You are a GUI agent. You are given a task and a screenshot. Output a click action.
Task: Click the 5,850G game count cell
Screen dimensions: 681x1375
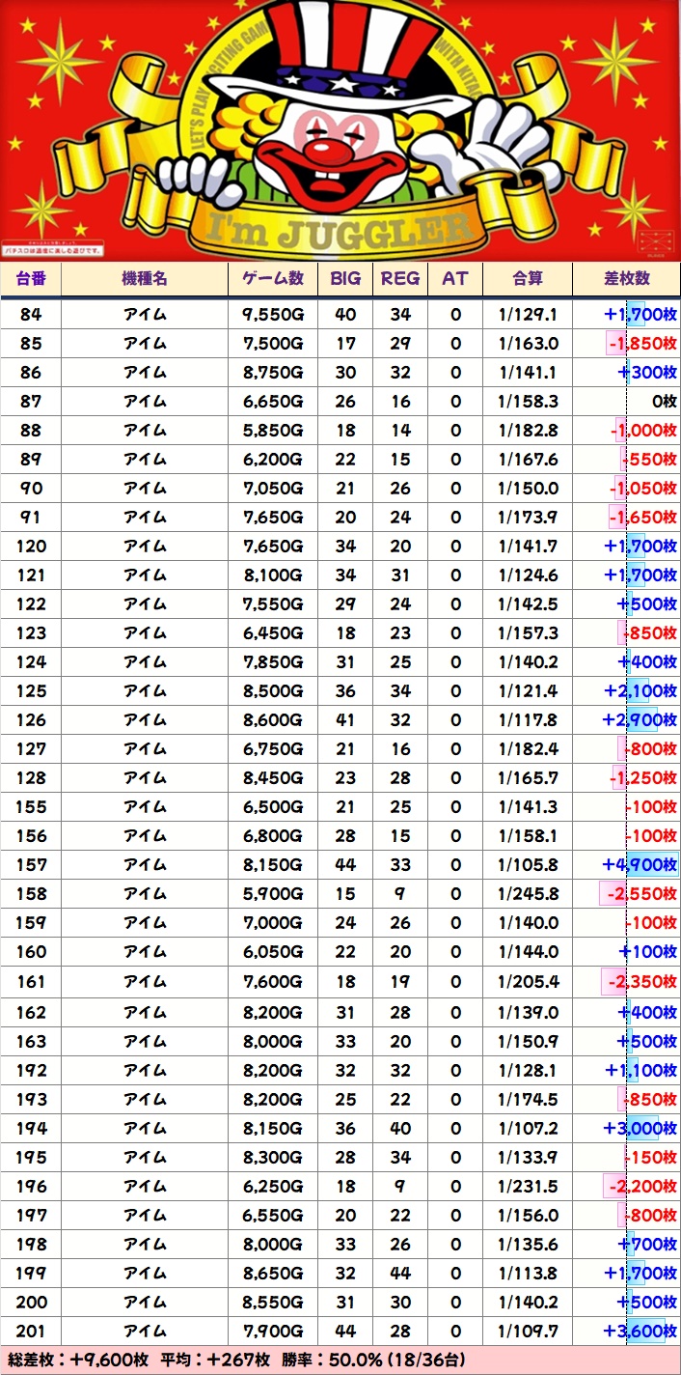point(273,431)
